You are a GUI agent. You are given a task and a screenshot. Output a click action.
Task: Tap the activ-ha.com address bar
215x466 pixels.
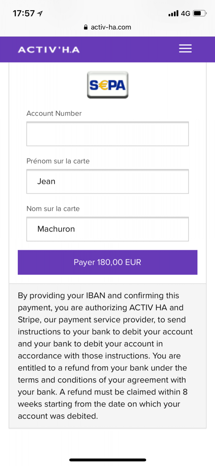coord(107,27)
